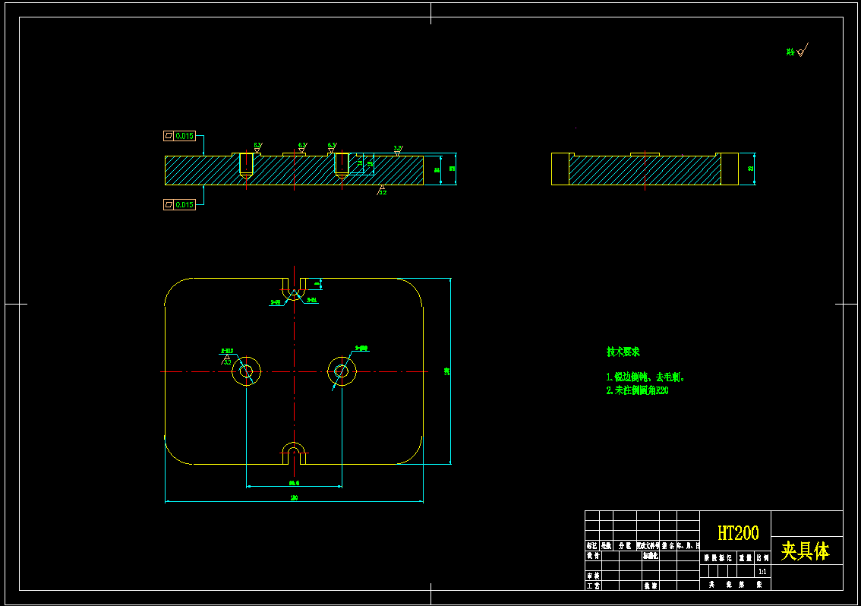Click the height dimension beside the right section view
Viewport: 861px width, 606px height.
pos(751,169)
